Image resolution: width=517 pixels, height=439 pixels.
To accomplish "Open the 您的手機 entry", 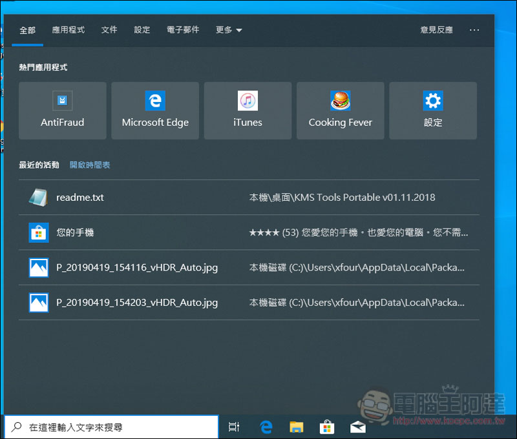I will 75,232.
